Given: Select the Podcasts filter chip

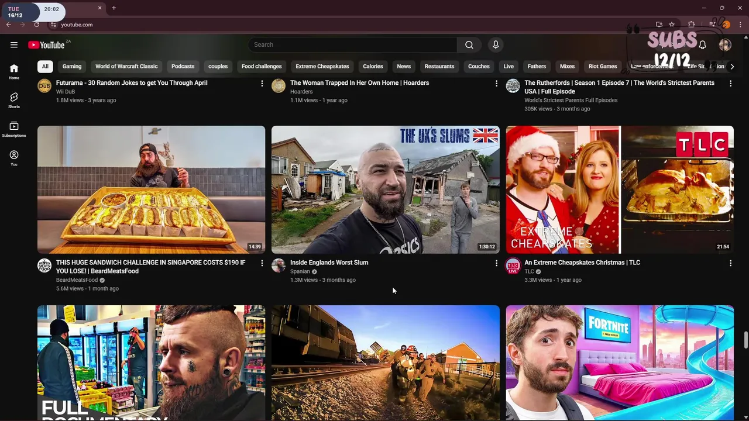Looking at the screenshot, I should point(183,67).
